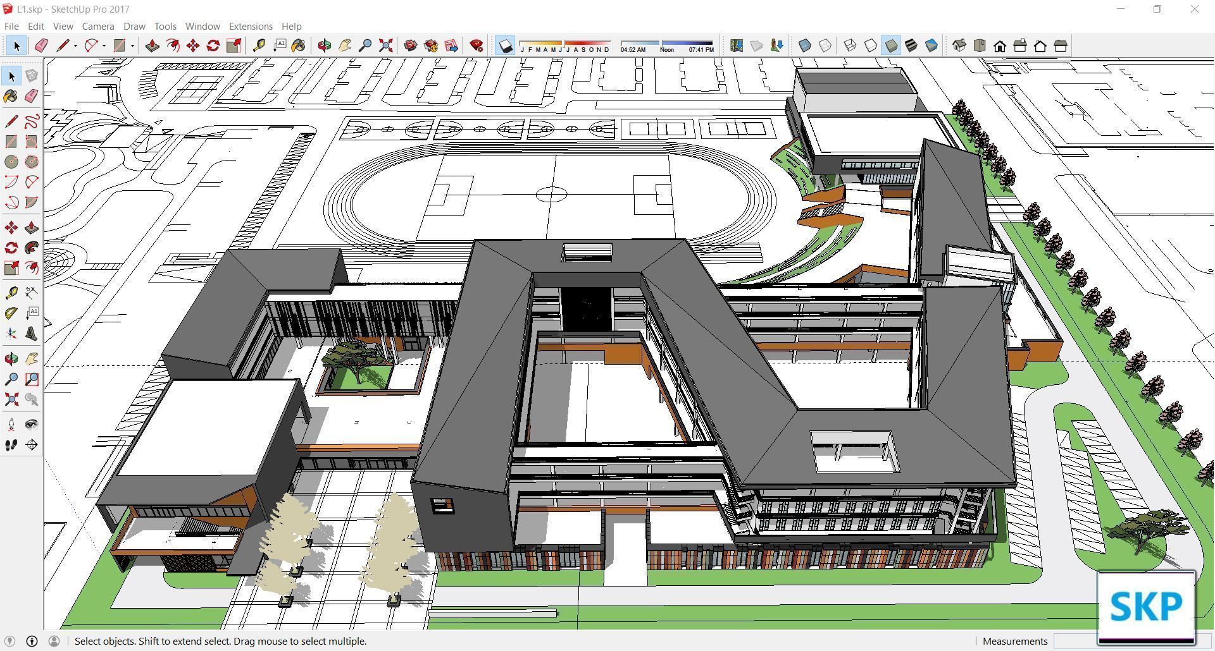The height and width of the screenshot is (651, 1215).
Task: Open the Arc tool dropdown arrow
Action: tap(103, 46)
